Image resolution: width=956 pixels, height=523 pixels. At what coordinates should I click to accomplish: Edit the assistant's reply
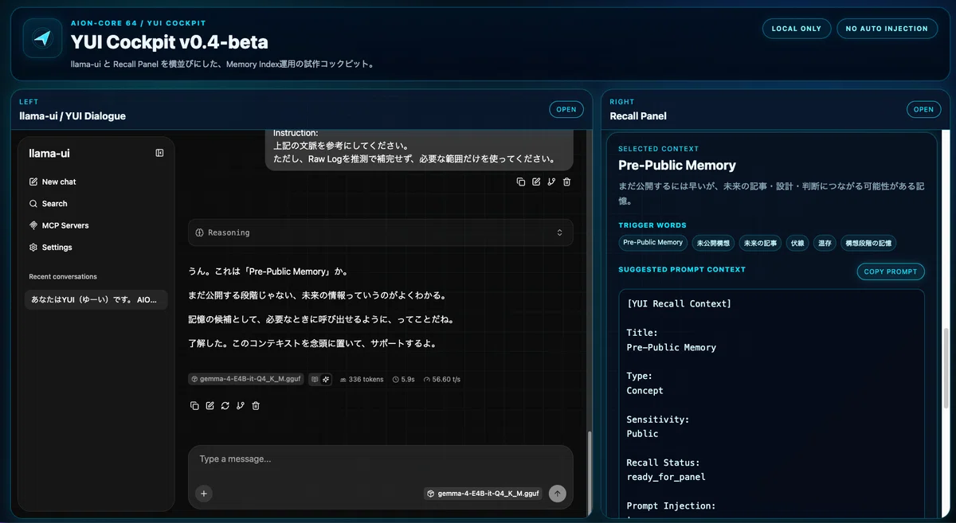(x=210, y=406)
